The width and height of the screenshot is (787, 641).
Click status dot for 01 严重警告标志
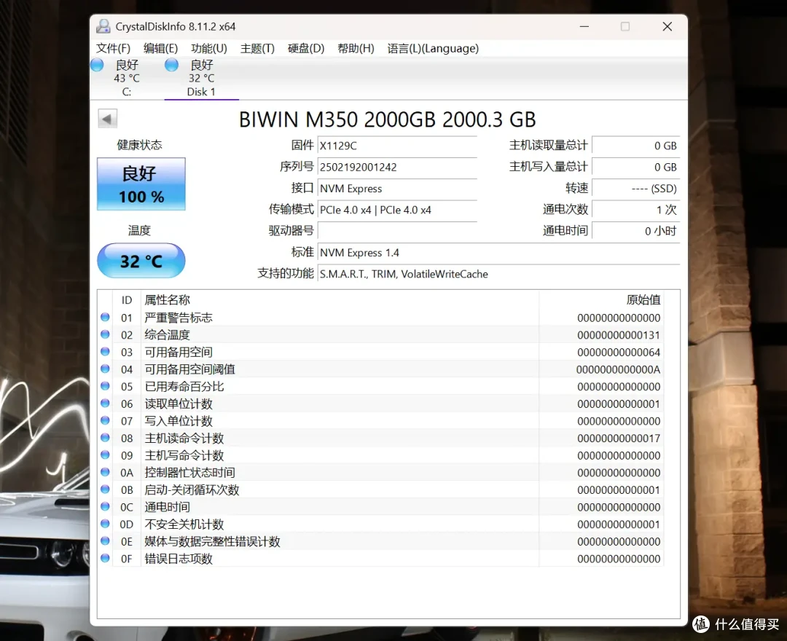pos(105,317)
